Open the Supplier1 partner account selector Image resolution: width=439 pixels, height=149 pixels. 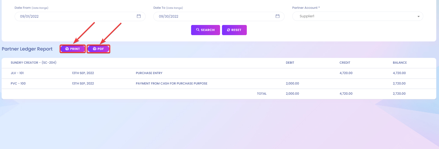pos(358,16)
